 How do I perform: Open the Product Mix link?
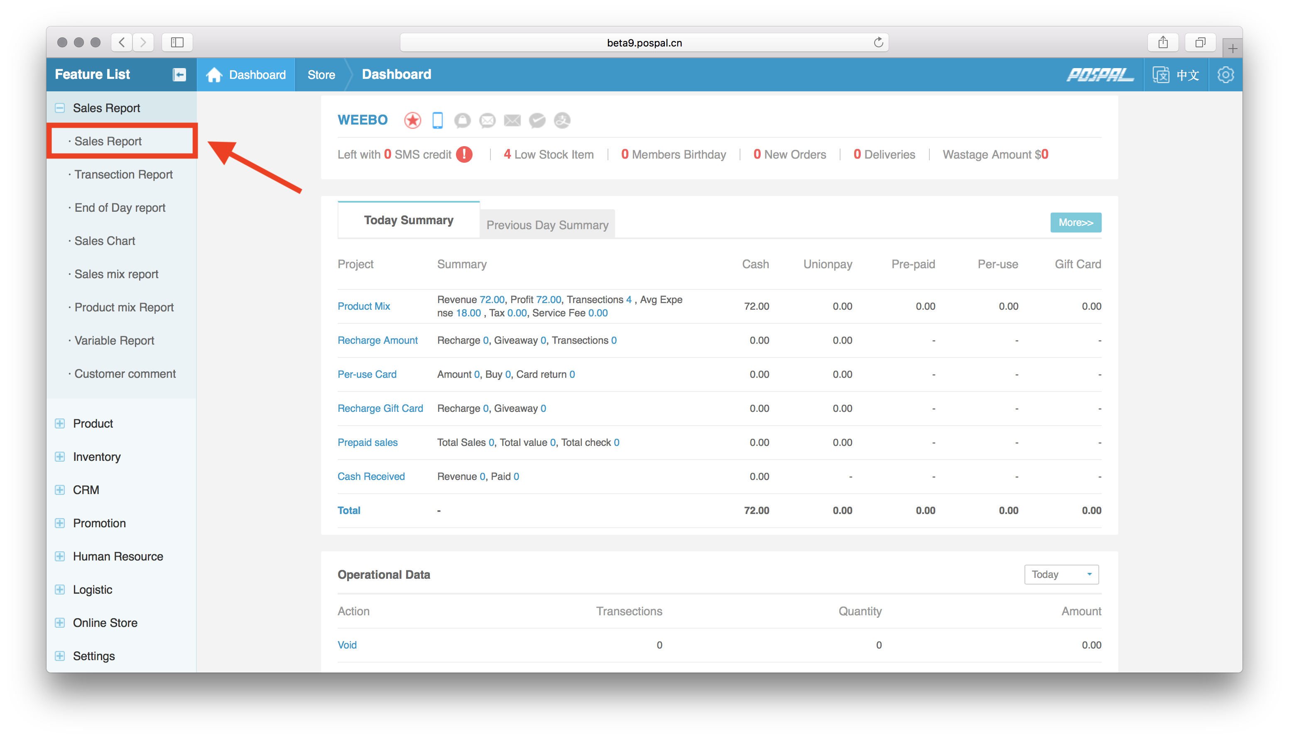(363, 306)
